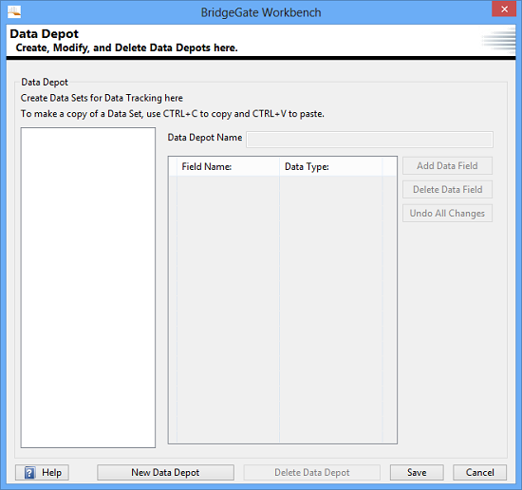Select the Field Name column header

point(228,166)
